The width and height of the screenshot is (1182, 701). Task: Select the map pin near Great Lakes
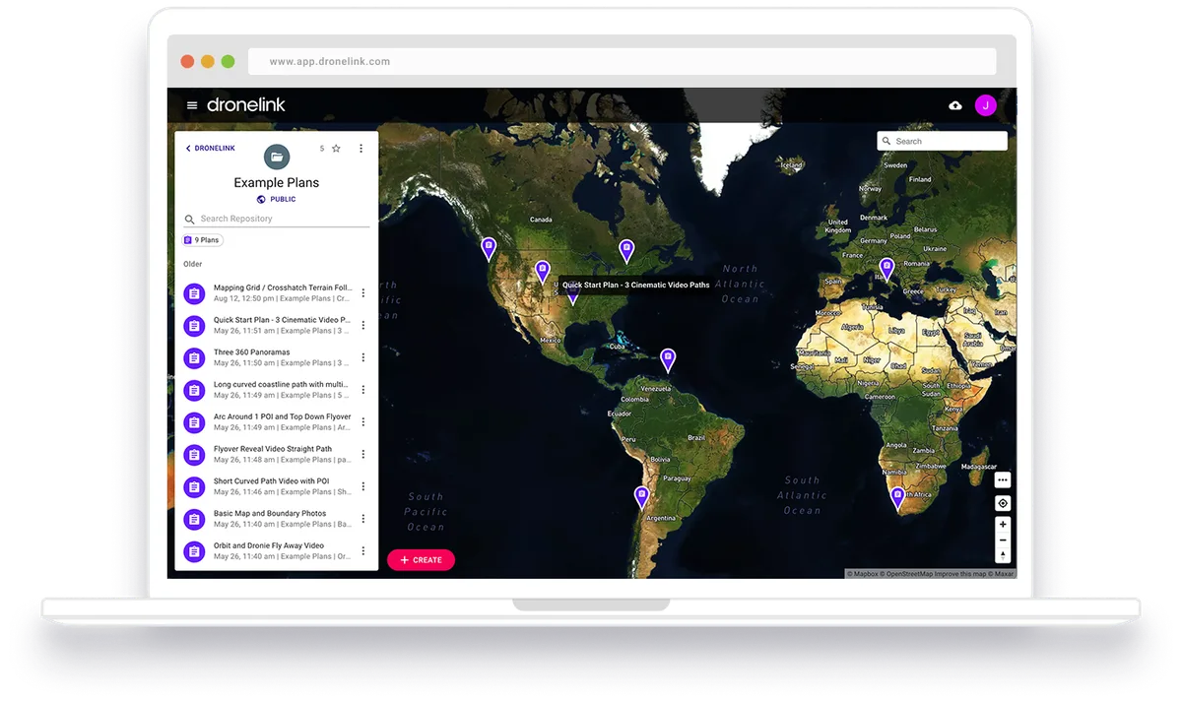pos(626,250)
